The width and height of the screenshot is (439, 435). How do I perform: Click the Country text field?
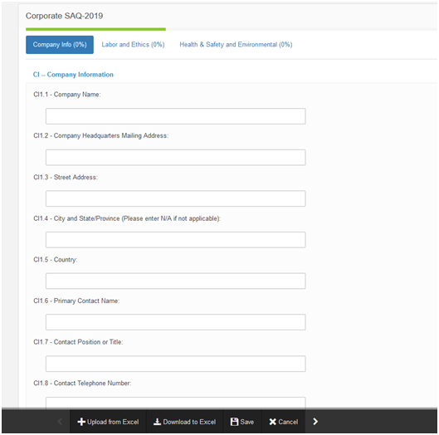(176, 281)
